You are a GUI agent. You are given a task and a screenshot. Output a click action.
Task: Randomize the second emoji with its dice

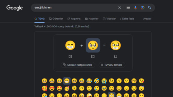pyautogui.click(x=93, y=56)
